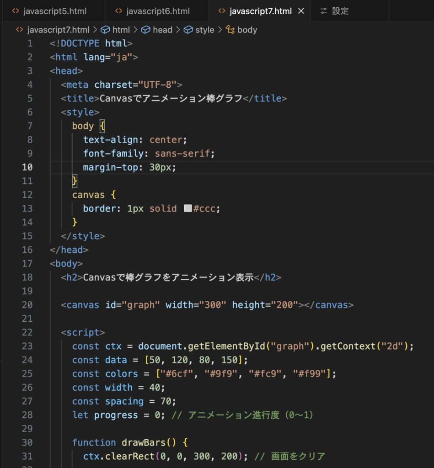Click the selector icon beside body breadcrumb
The height and width of the screenshot is (468, 434).
click(230, 30)
